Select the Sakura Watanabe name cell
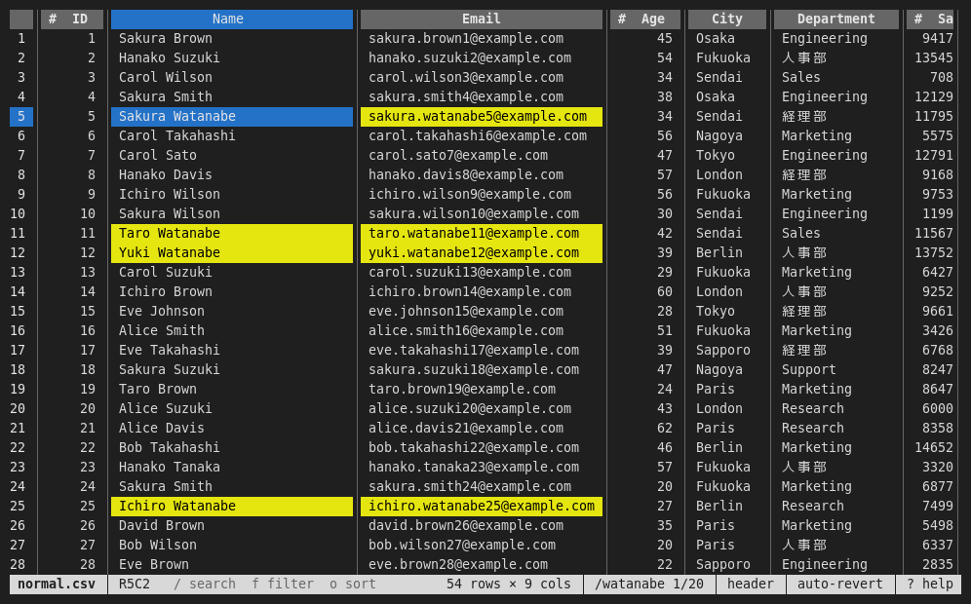This screenshot has height=604, width=971. click(x=232, y=116)
